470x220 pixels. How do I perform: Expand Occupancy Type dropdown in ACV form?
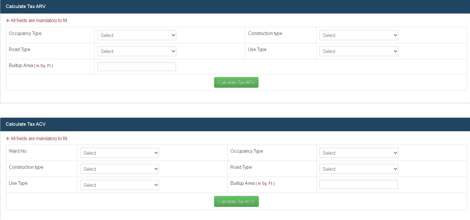[x=359, y=153]
